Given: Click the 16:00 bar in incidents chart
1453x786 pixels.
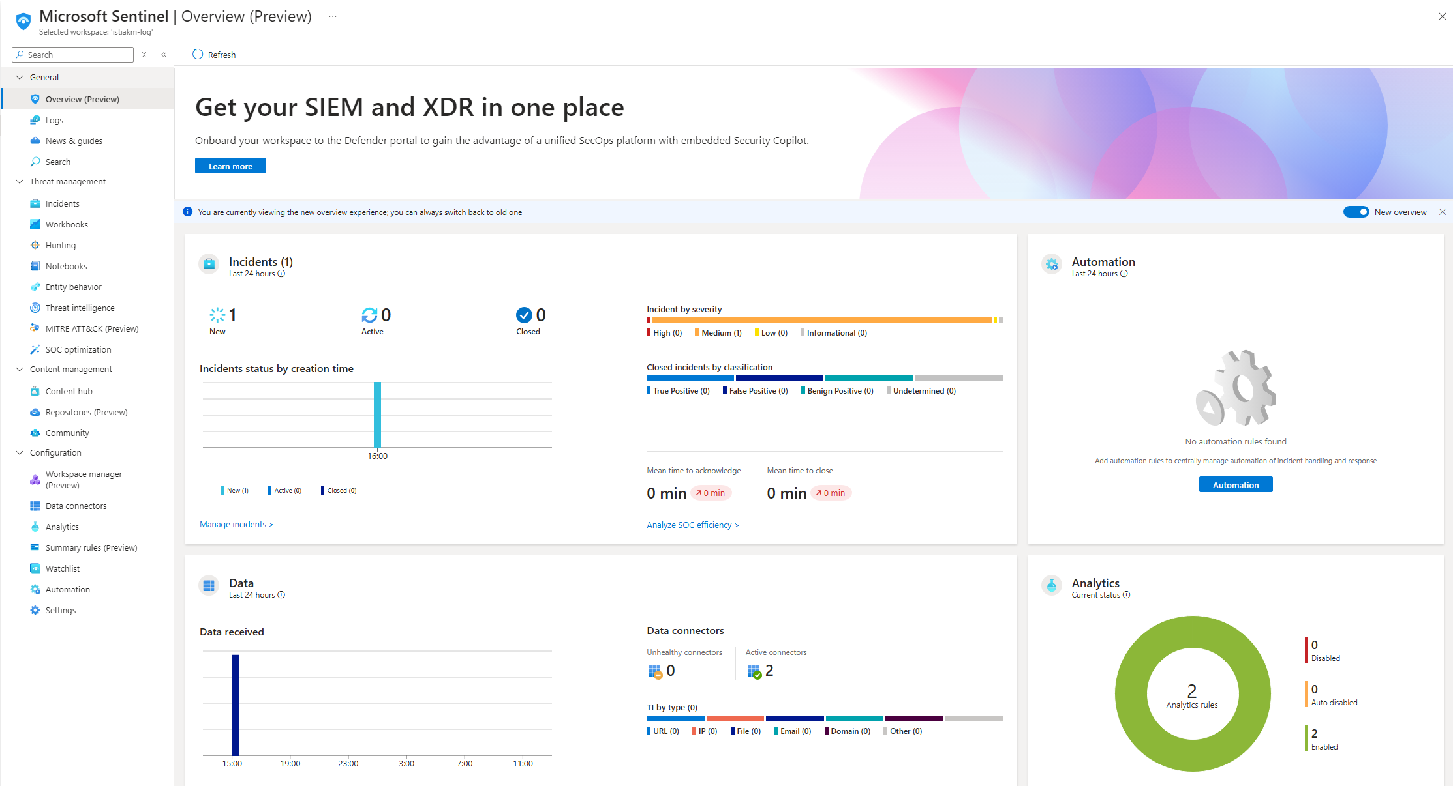Looking at the screenshot, I should coord(377,415).
